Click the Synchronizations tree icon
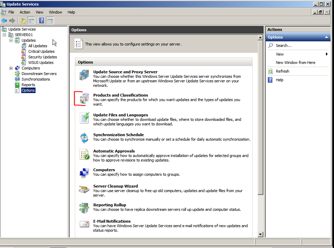334x248 pixels. tap(17, 79)
